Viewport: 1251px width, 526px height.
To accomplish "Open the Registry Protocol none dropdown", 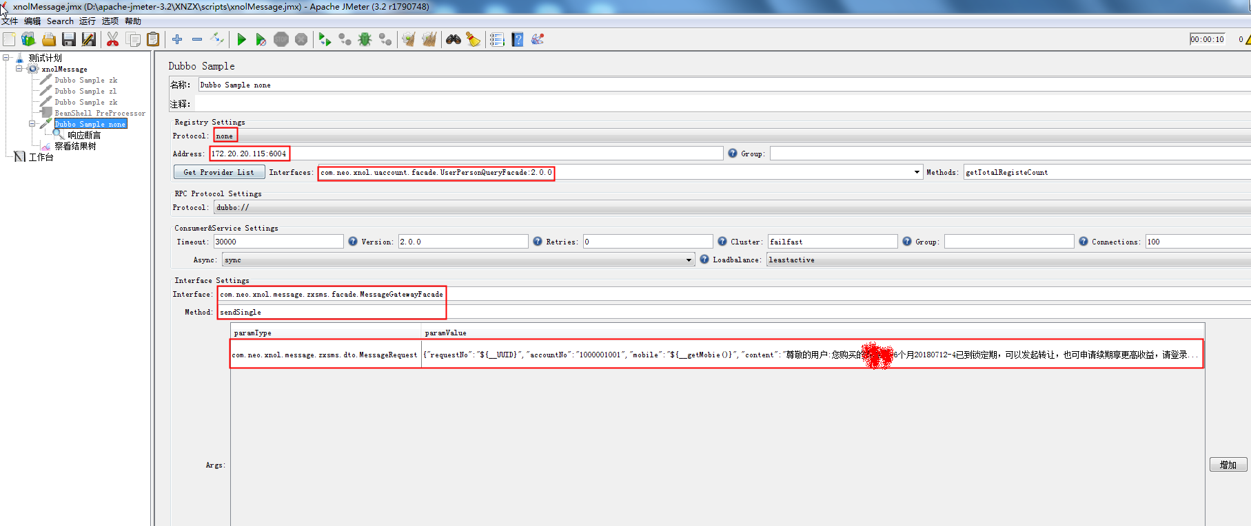I will (x=731, y=136).
